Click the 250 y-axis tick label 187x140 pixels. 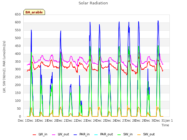(x=18, y=77)
